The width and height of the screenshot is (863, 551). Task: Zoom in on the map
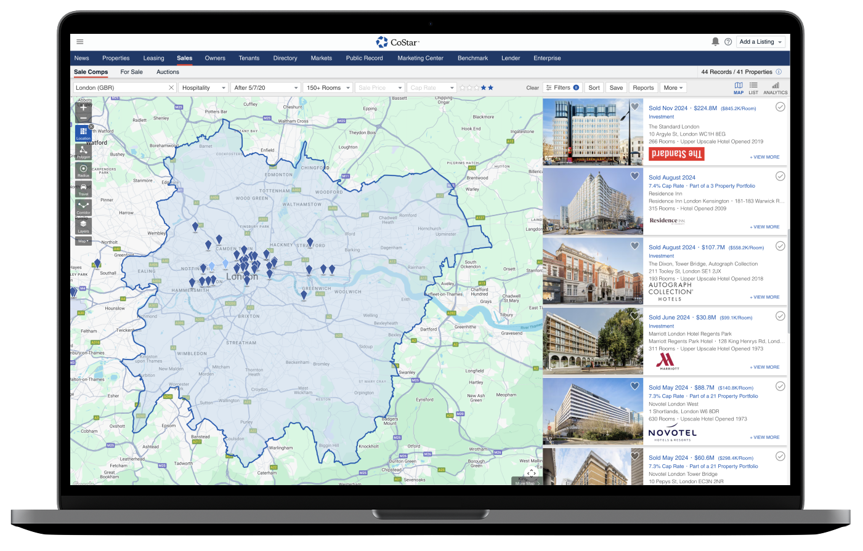tap(83, 107)
